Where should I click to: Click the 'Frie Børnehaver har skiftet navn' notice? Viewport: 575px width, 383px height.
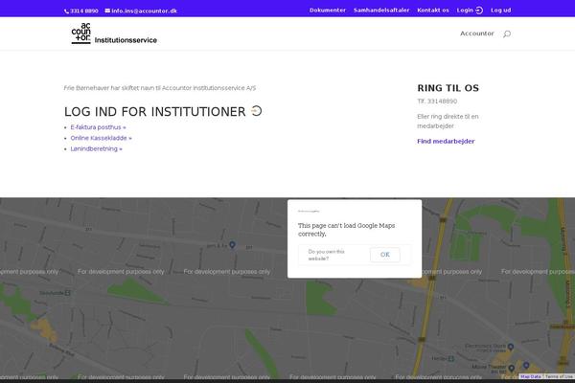click(160, 88)
